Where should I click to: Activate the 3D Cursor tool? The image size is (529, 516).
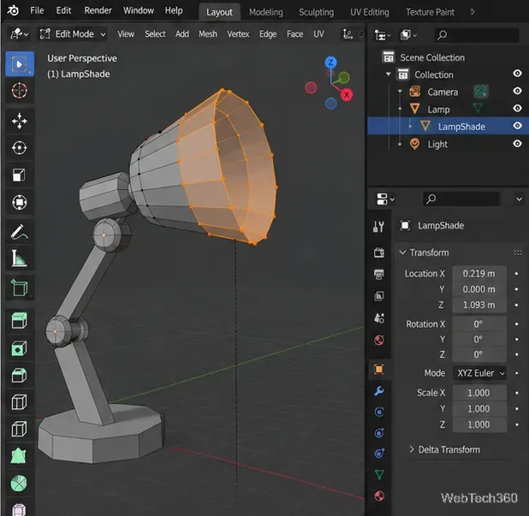pos(20,91)
